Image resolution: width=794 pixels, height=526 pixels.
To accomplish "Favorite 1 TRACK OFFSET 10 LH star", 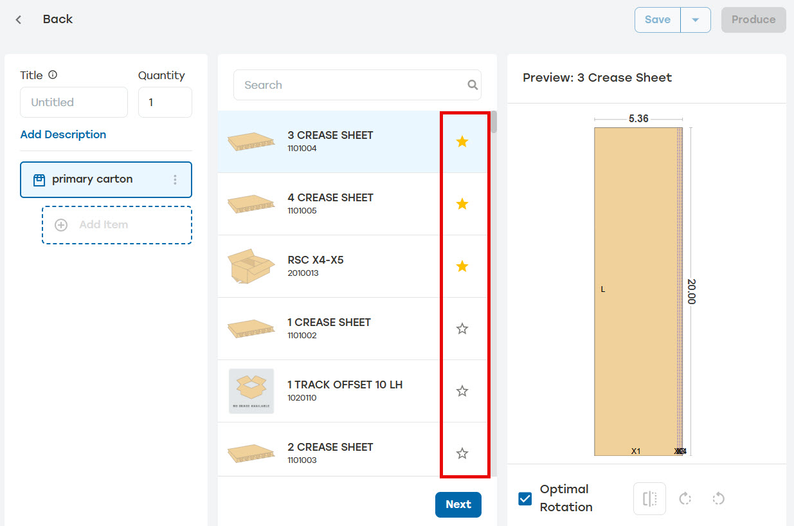I will tap(462, 391).
